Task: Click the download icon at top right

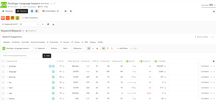Action: pyautogui.click(x=214, y=11)
